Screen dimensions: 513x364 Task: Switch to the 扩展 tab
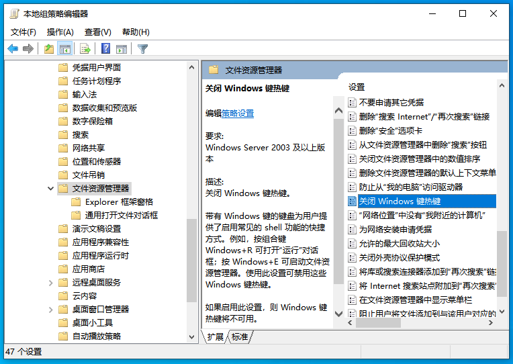click(x=215, y=337)
